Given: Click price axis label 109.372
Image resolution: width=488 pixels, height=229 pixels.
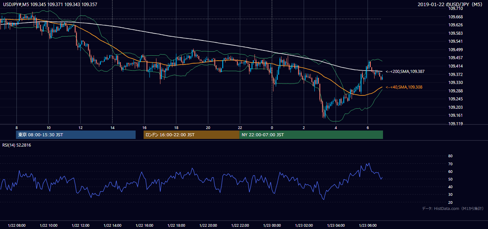Looking at the screenshot, I should pos(456,74).
